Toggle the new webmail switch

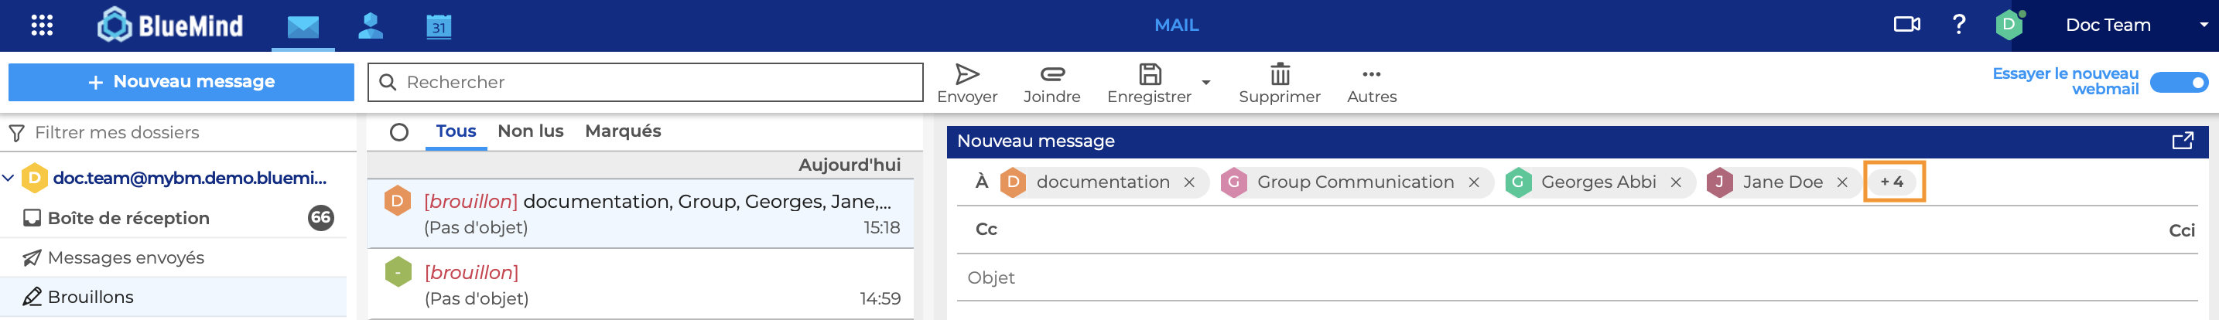click(x=2180, y=83)
